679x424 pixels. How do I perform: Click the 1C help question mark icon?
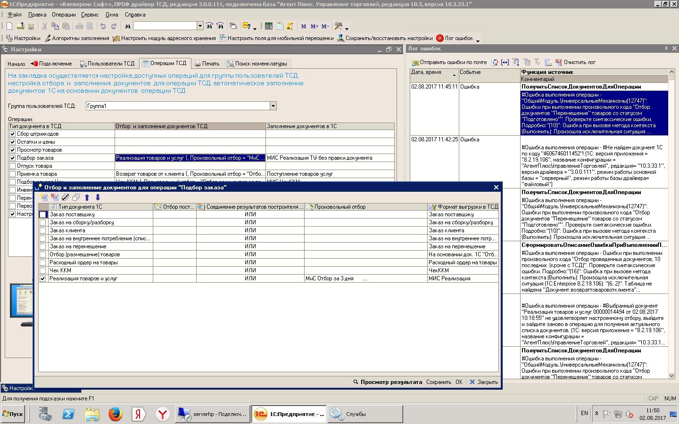click(247, 26)
